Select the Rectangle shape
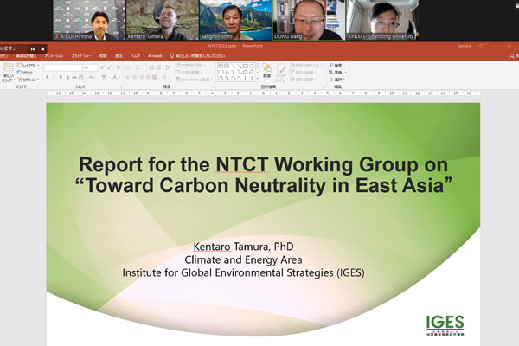Image resolution: width=519 pixels, height=346 pixels. click(246, 66)
